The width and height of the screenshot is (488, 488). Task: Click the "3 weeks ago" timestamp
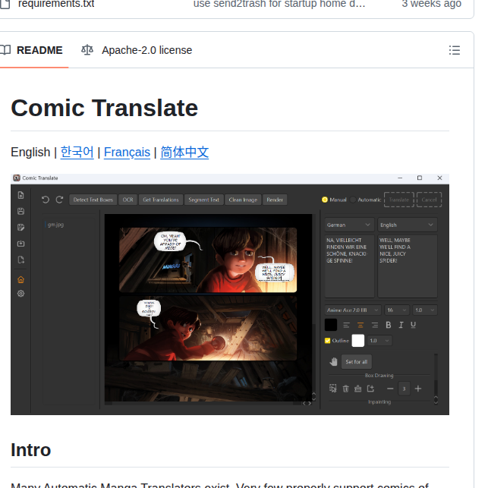click(x=431, y=4)
